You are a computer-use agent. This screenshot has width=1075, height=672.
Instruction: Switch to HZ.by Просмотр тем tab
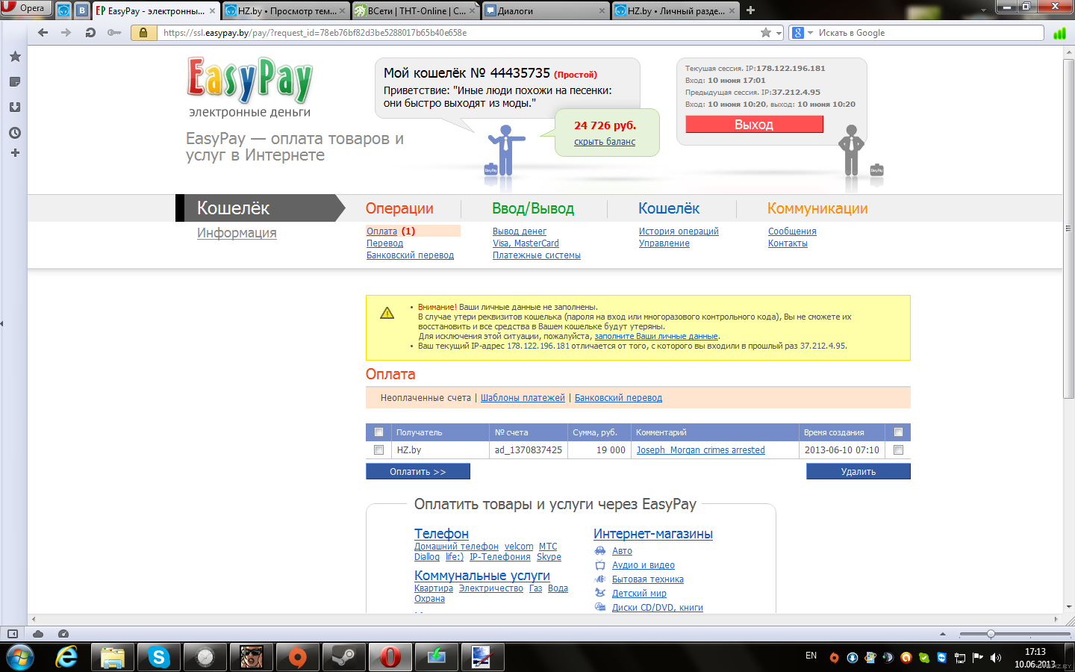click(x=286, y=10)
